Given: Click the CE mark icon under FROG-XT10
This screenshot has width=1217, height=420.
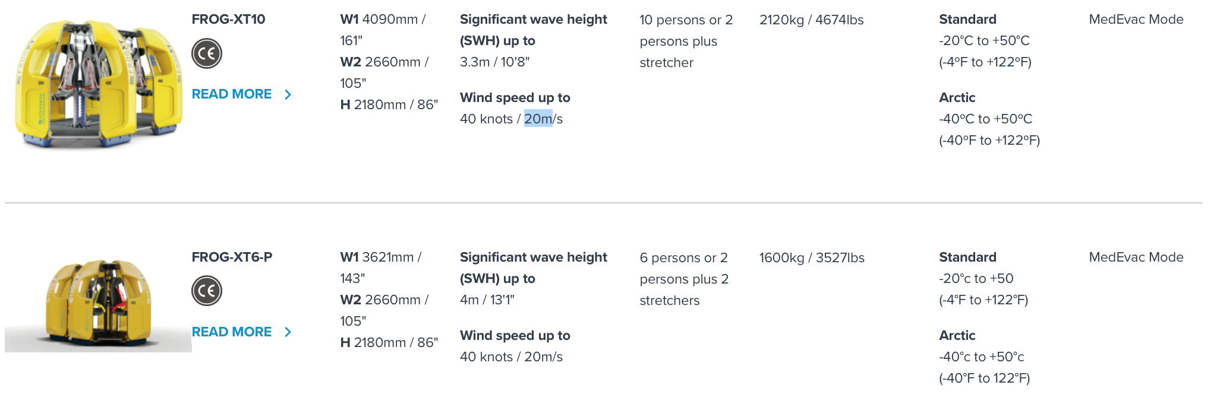Looking at the screenshot, I should tap(207, 53).
